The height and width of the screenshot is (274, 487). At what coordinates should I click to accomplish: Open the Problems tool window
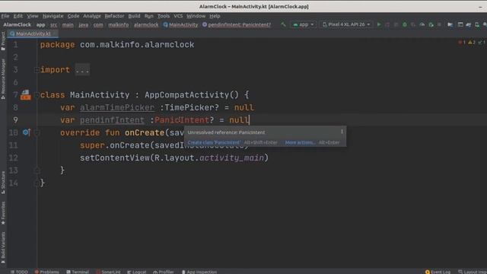point(46,272)
